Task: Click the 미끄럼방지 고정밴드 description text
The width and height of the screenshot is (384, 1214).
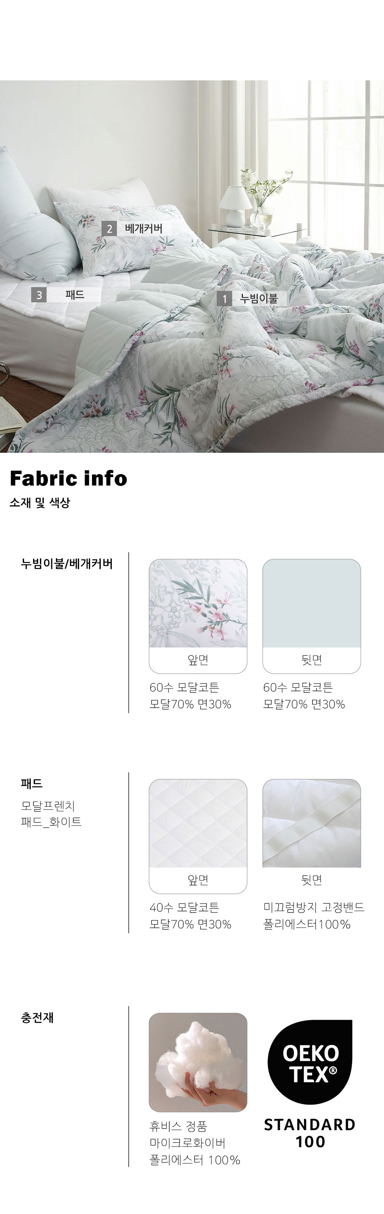Action: (313, 907)
